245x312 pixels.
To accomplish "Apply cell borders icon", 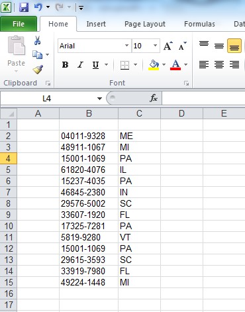I will pyautogui.click(x=124, y=65).
